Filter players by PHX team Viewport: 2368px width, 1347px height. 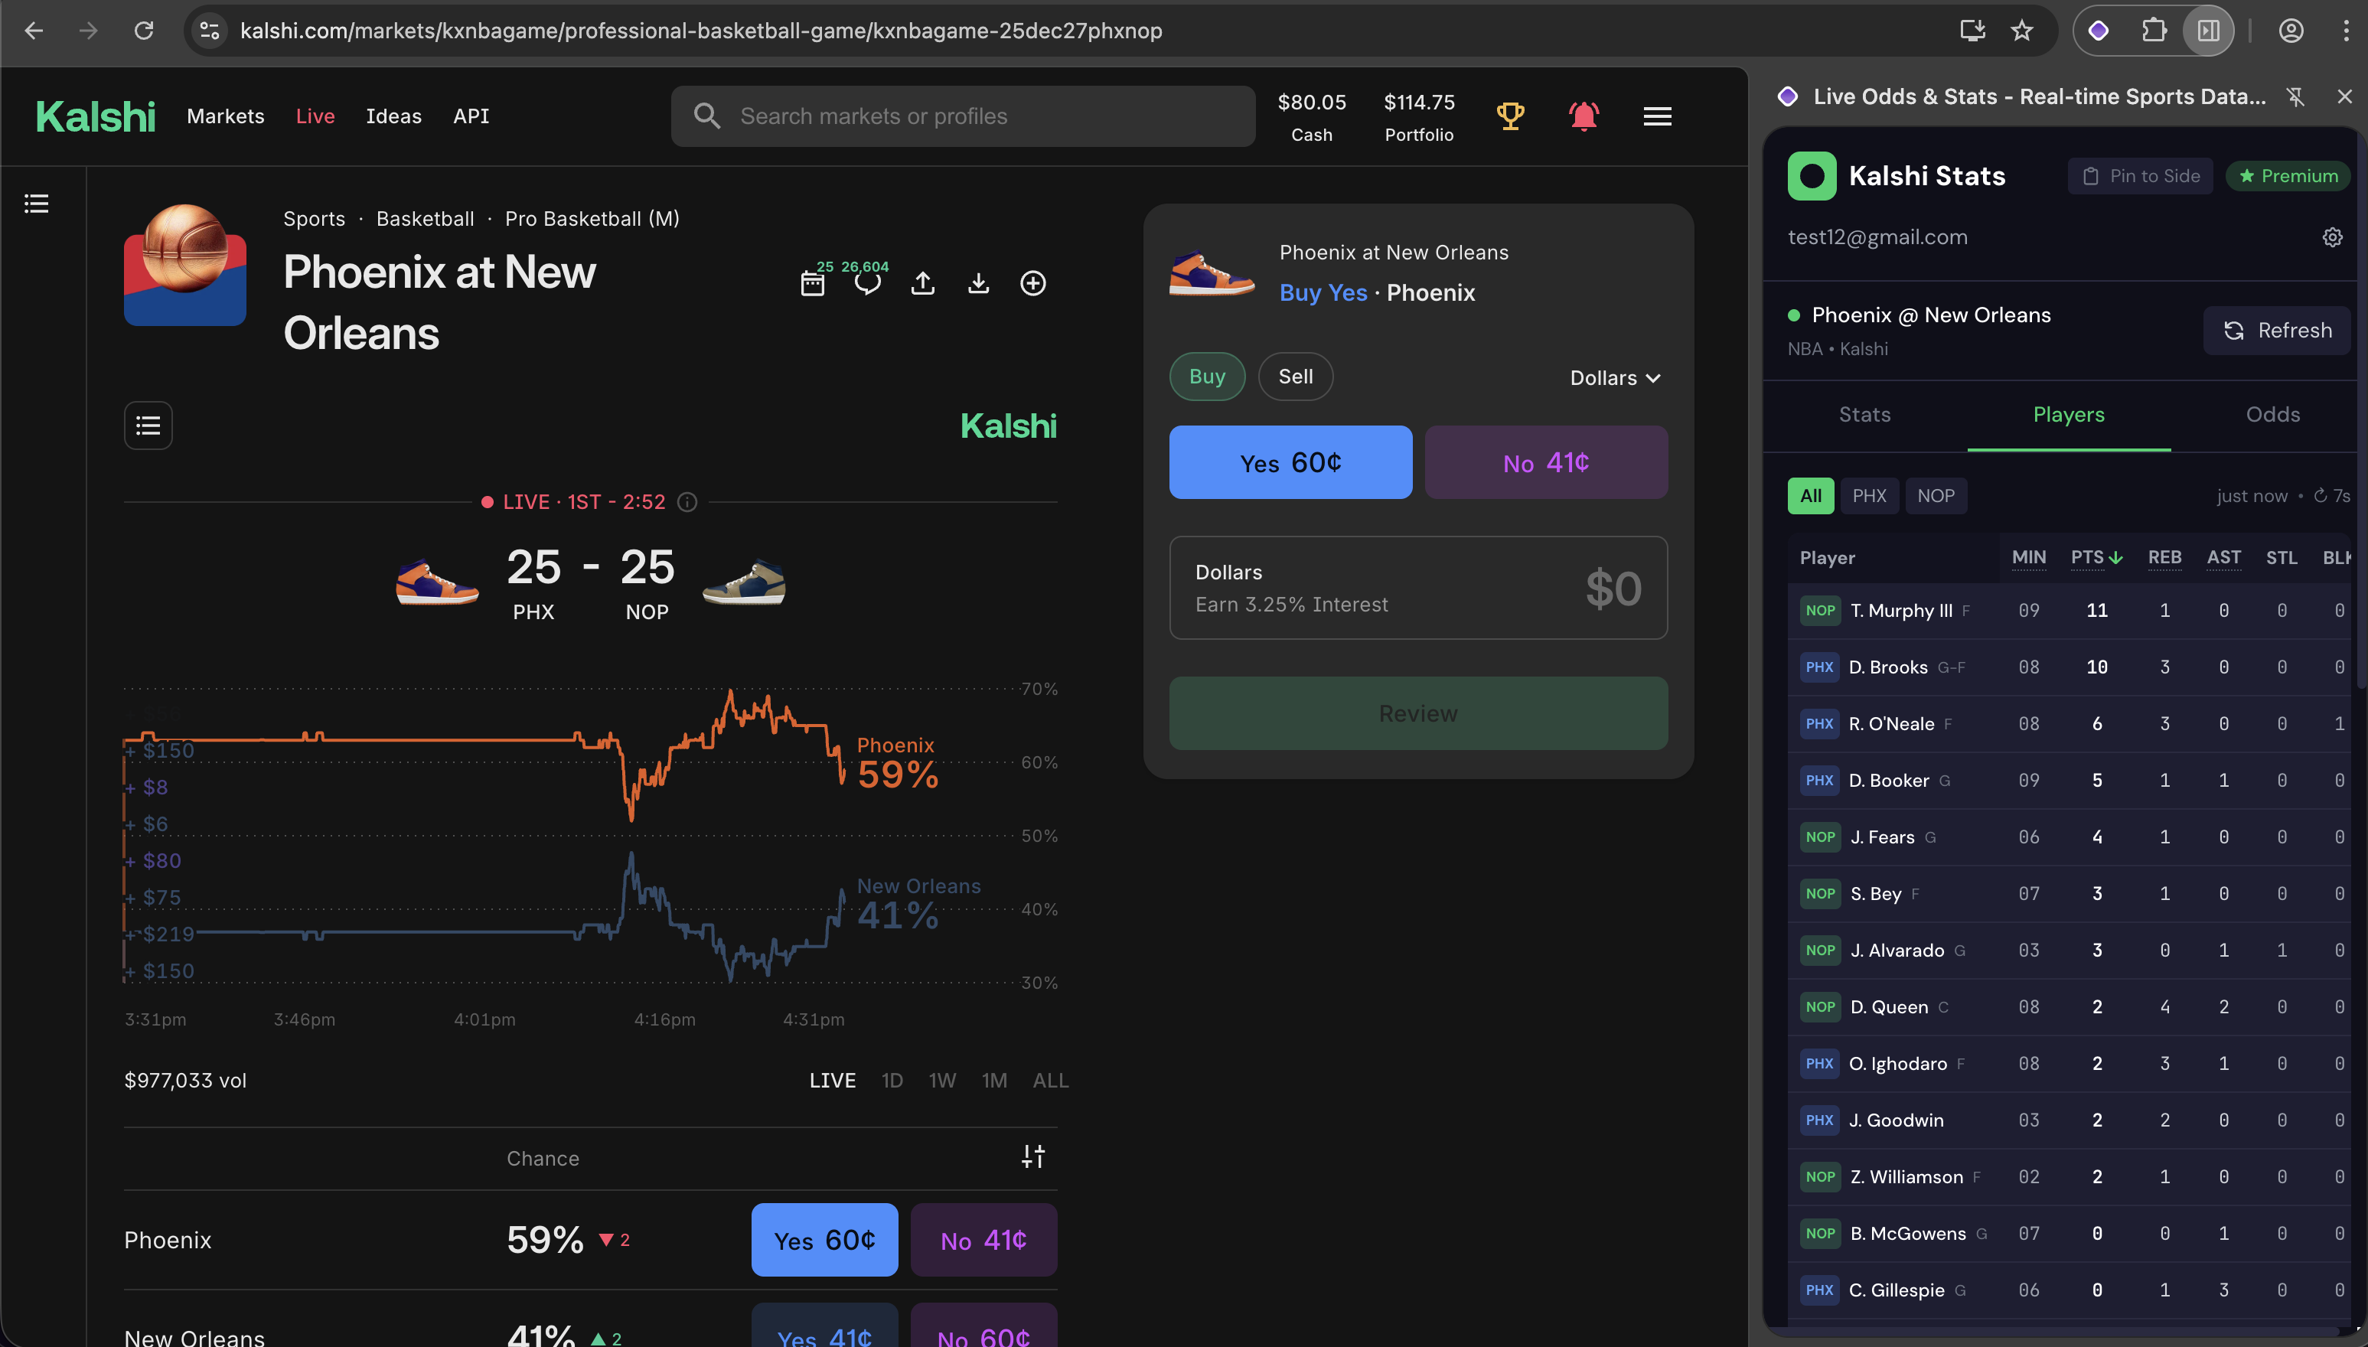coord(1868,496)
